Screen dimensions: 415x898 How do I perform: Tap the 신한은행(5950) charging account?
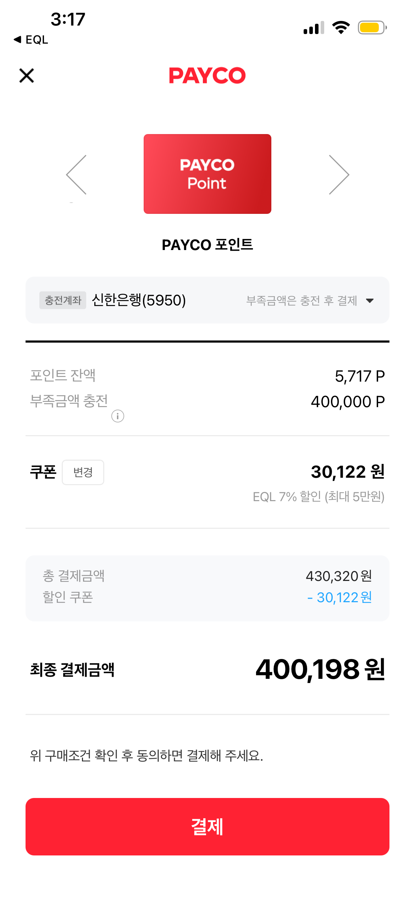139,300
